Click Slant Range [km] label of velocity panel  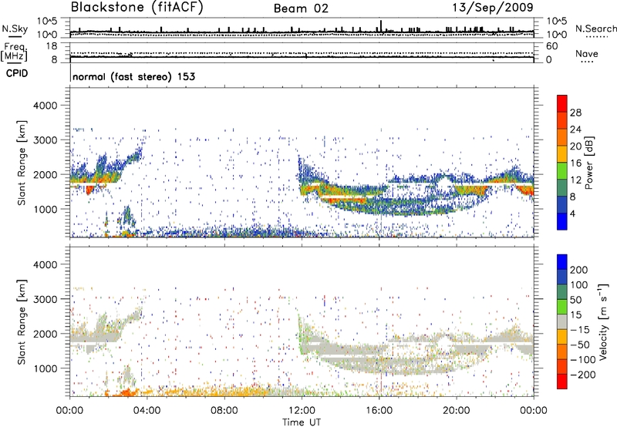22,321
